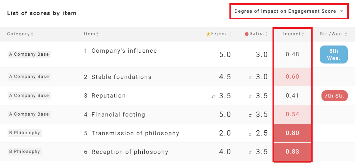Sort by Expec. column arrows
The height and width of the screenshot is (163, 355).
[x=230, y=34]
